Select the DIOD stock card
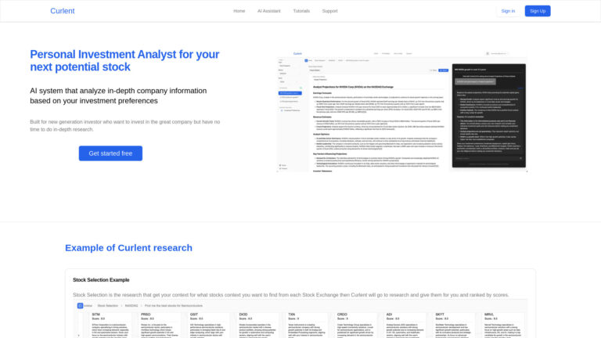The width and height of the screenshot is (601, 338). point(257,325)
